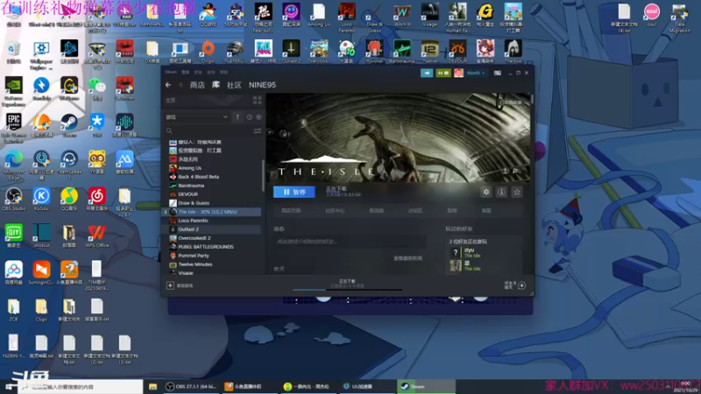Viewport: 701px width, 394px height.
Task: Click the library search field
Action: click(x=209, y=130)
